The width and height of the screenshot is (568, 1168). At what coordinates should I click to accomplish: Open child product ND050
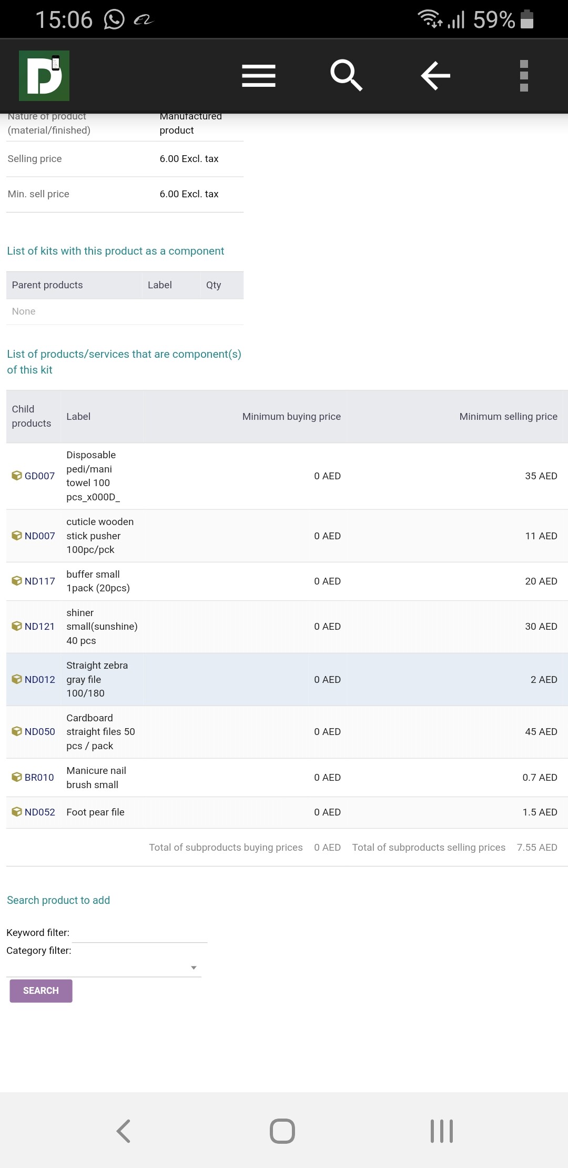39,731
